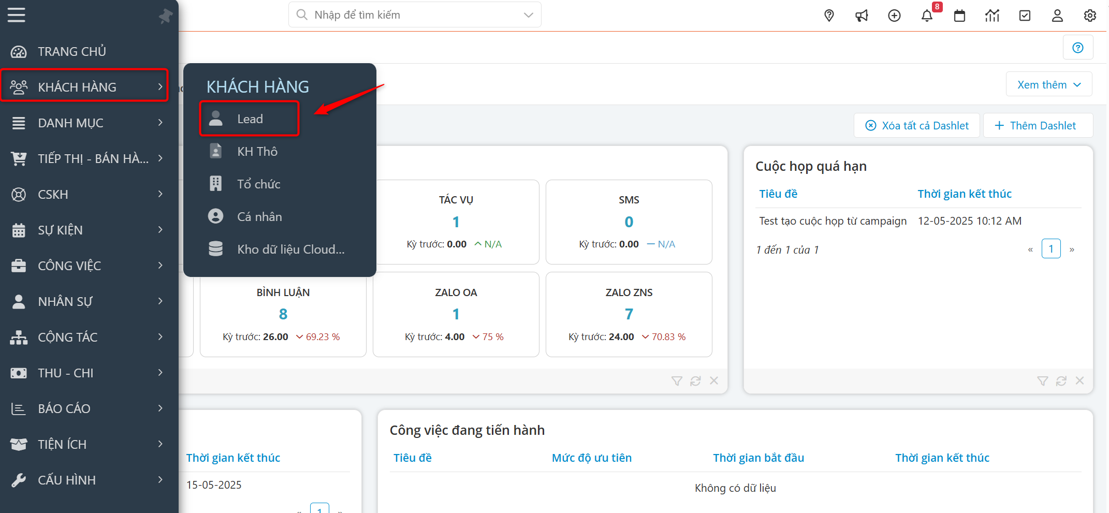
Task: Click the user profile icon
Action: 1057,16
